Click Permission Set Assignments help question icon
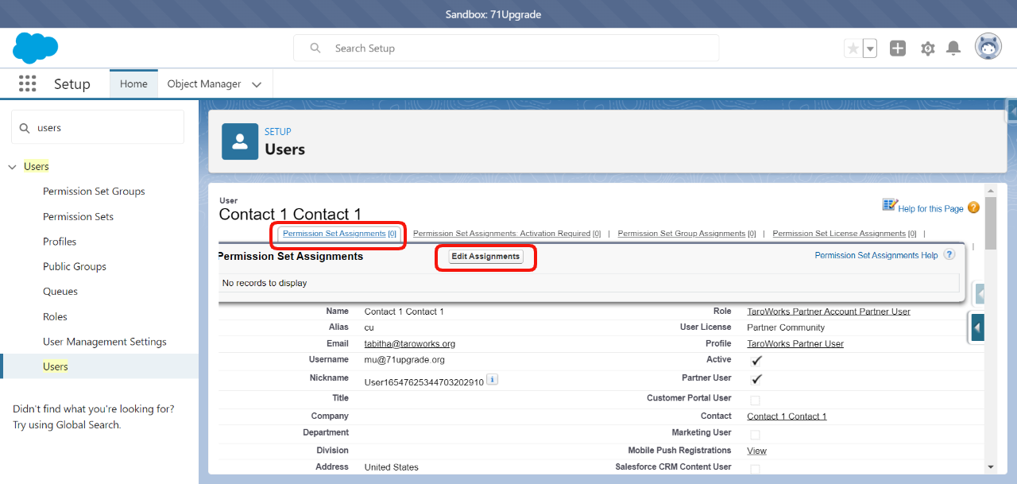The image size is (1017, 484). tap(949, 255)
